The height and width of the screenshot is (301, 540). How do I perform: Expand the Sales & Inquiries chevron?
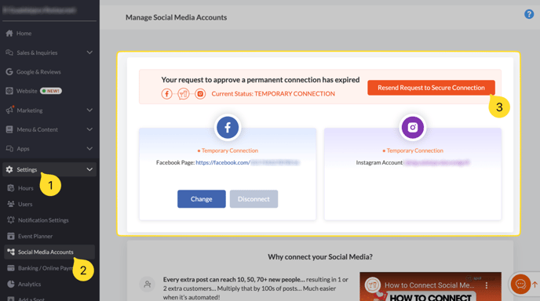89,53
